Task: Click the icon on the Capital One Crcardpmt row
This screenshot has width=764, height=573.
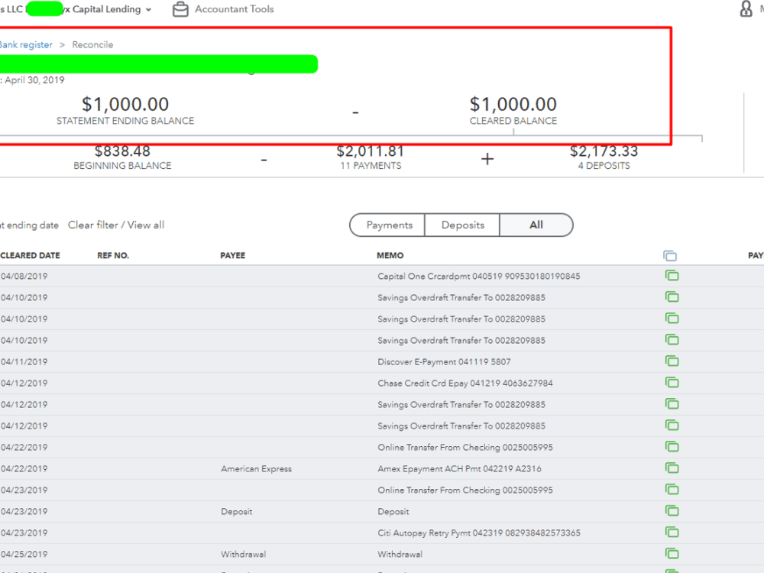Action: [672, 276]
